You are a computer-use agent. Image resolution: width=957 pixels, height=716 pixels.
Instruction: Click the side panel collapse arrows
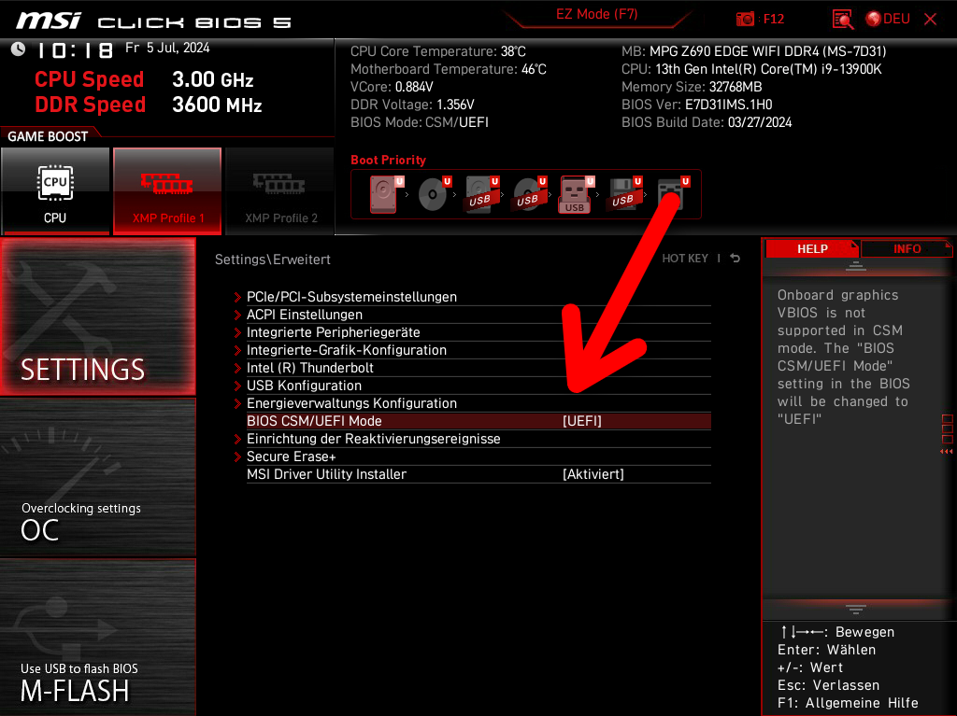tap(947, 451)
